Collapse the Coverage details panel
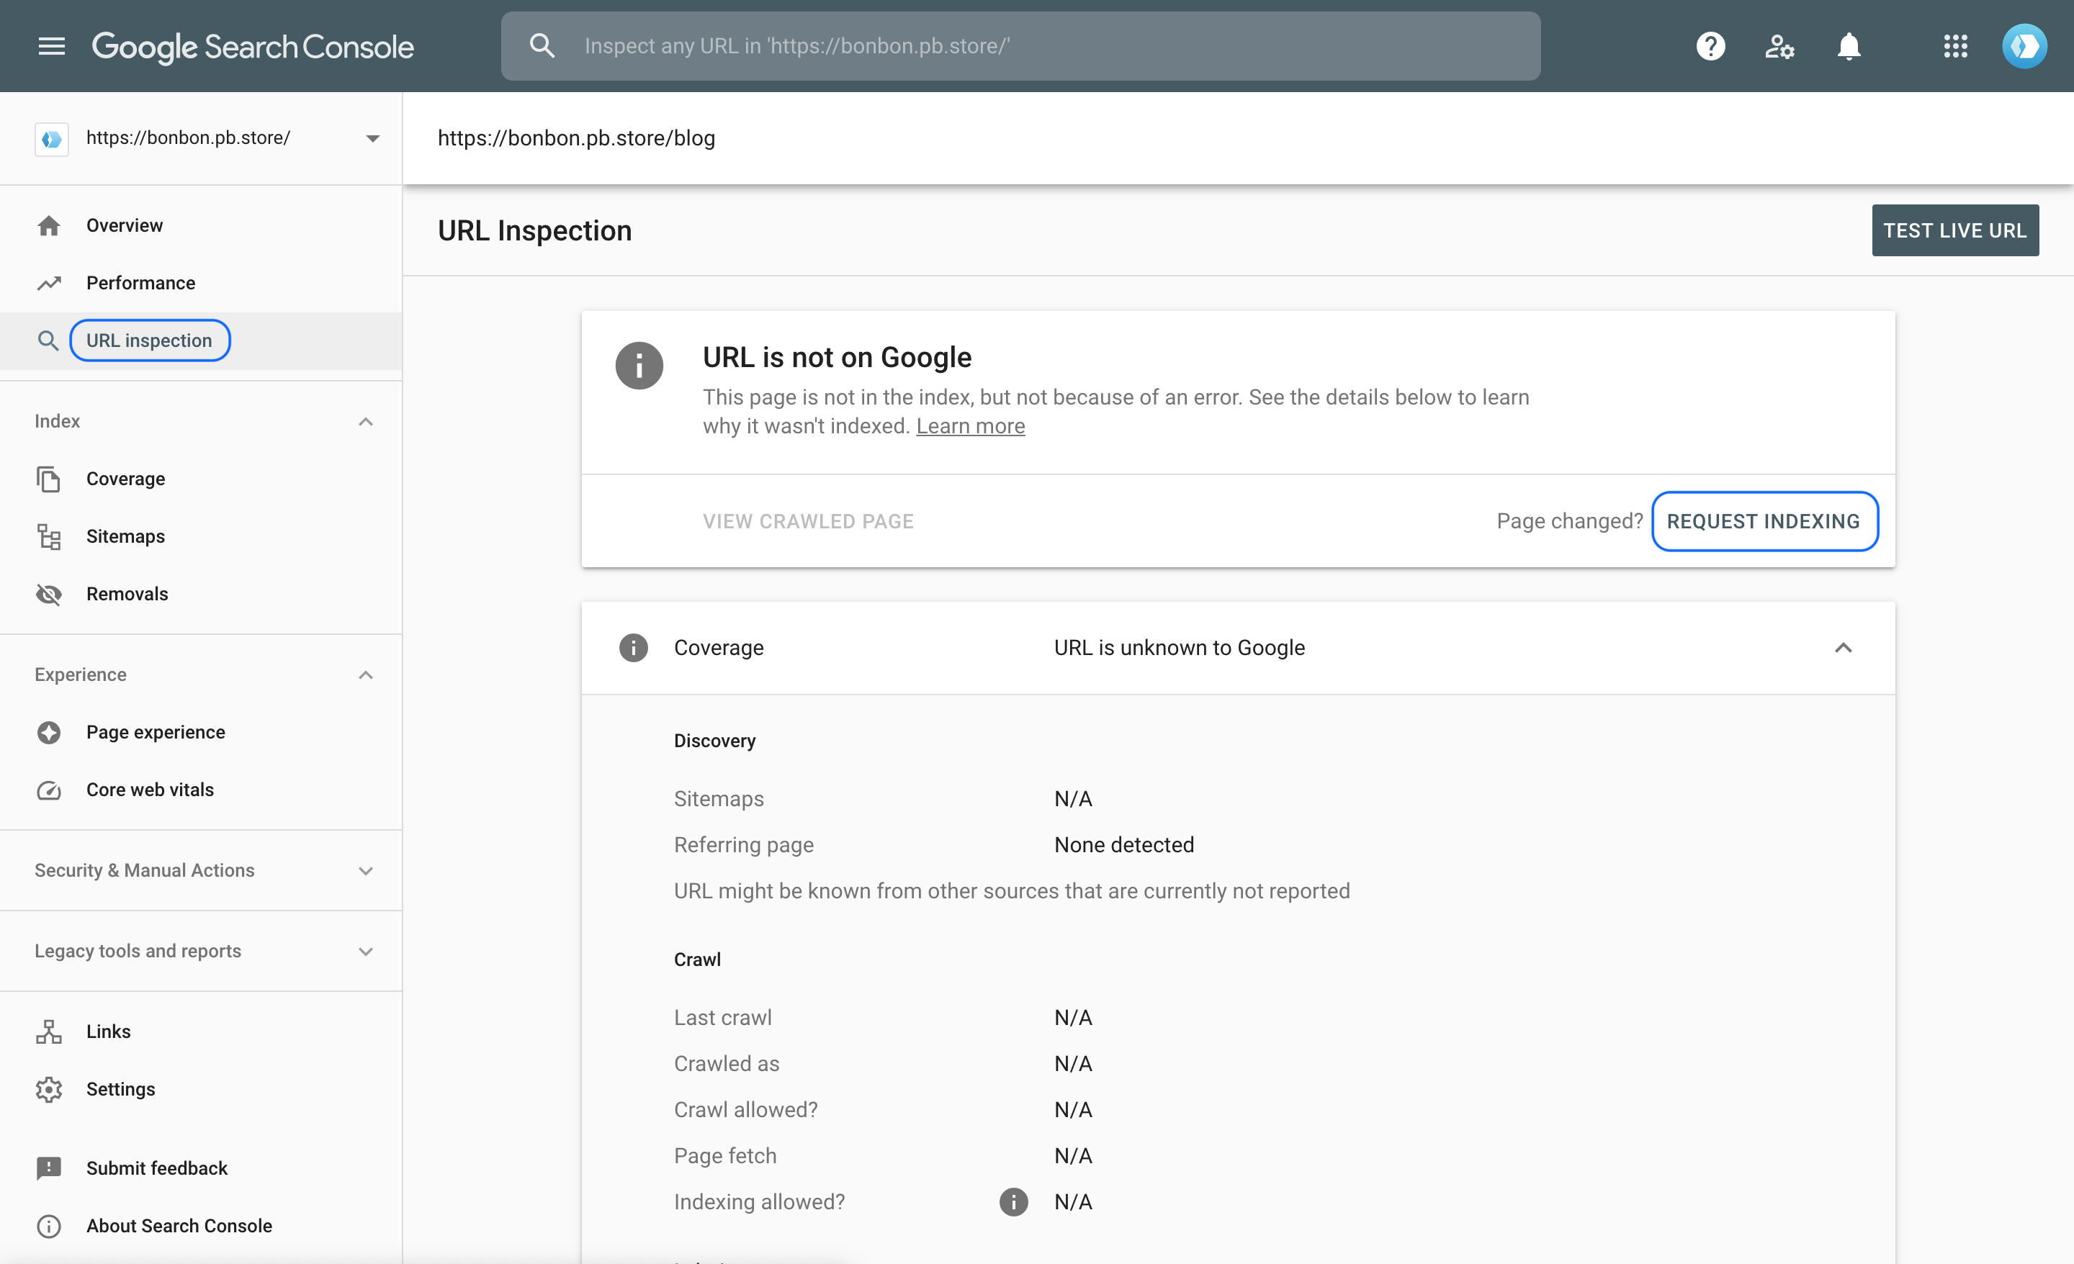Image resolution: width=2074 pixels, height=1264 pixels. point(1844,647)
